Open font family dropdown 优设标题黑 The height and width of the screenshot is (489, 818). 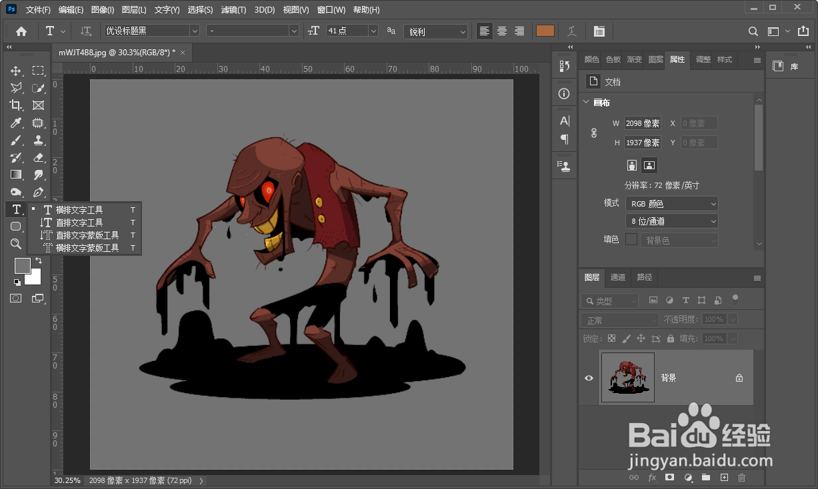[151, 31]
